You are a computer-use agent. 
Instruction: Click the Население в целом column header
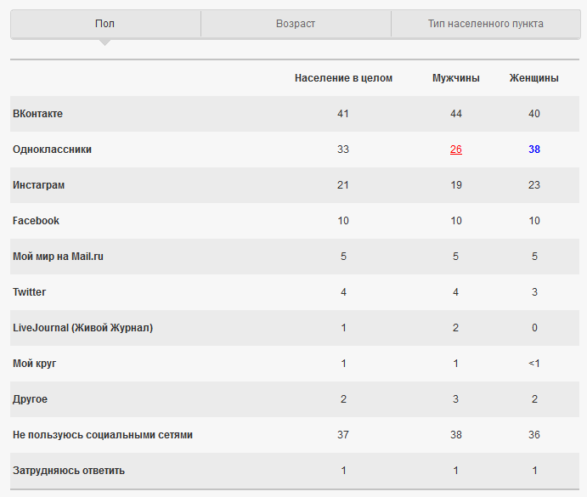pos(343,78)
